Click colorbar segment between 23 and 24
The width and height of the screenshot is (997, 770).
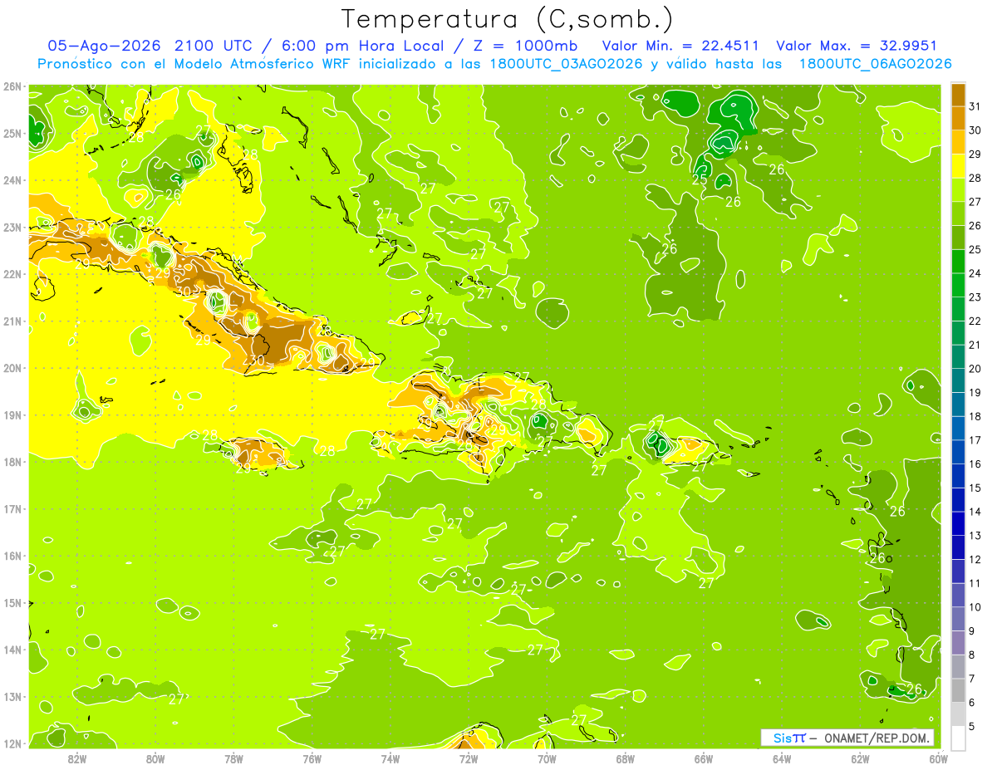click(x=958, y=286)
